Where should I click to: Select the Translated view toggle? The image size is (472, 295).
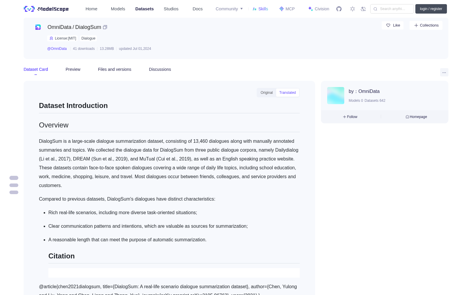(x=288, y=93)
